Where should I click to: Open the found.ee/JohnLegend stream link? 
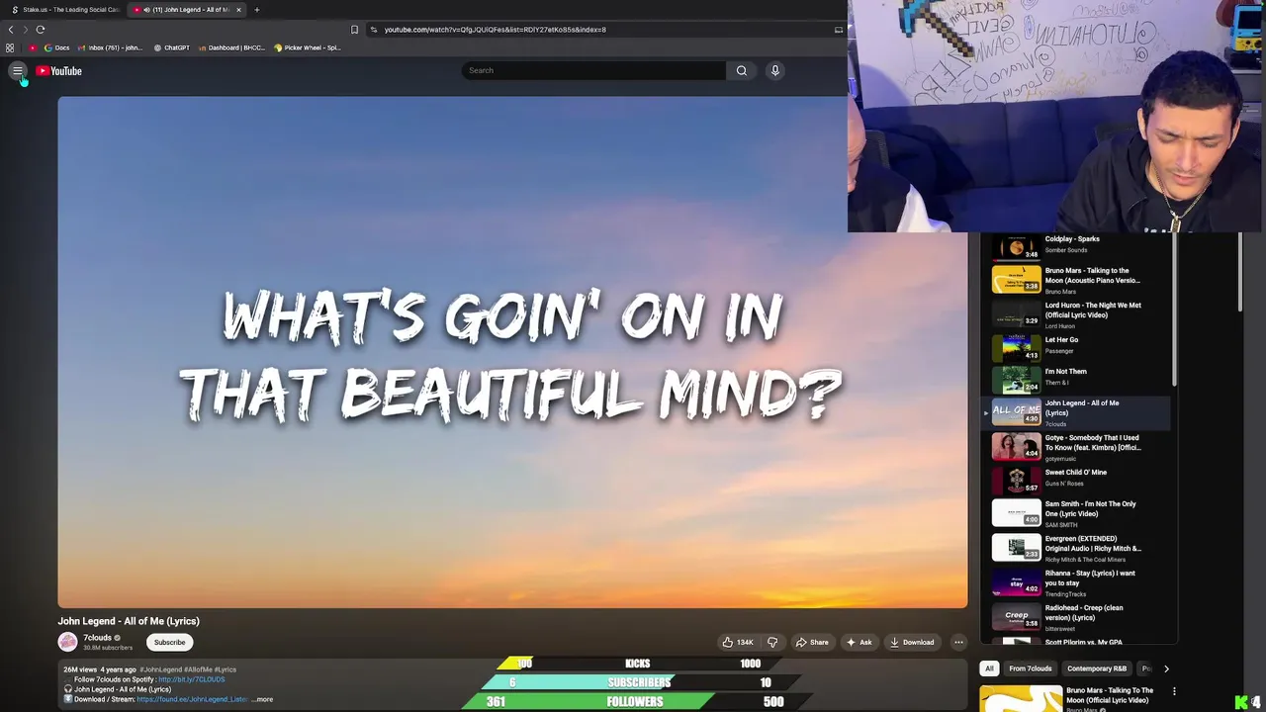pyautogui.click(x=192, y=699)
